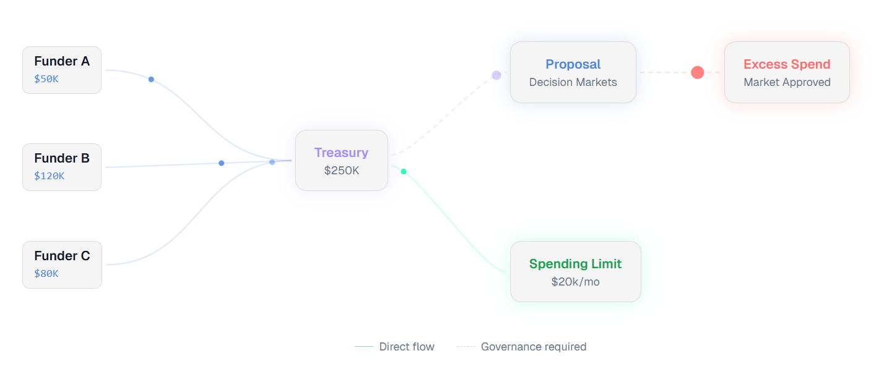Click the $50K amount under Funder A
Screen dimensions: 889x377
(46, 79)
